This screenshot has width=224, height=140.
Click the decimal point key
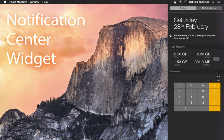[x=203, y=108]
